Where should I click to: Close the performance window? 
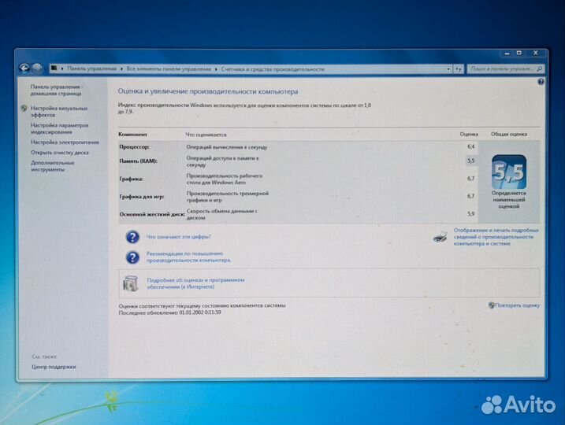point(536,53)
